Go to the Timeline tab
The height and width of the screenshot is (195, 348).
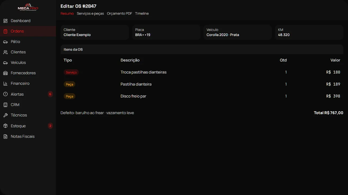[142, 14]
